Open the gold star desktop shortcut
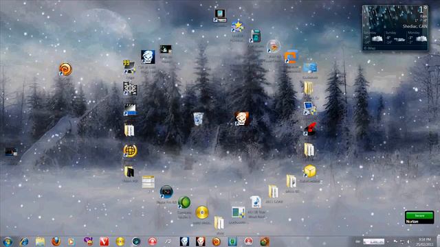This screenshot has width=440, height=247. pos(237,27)
